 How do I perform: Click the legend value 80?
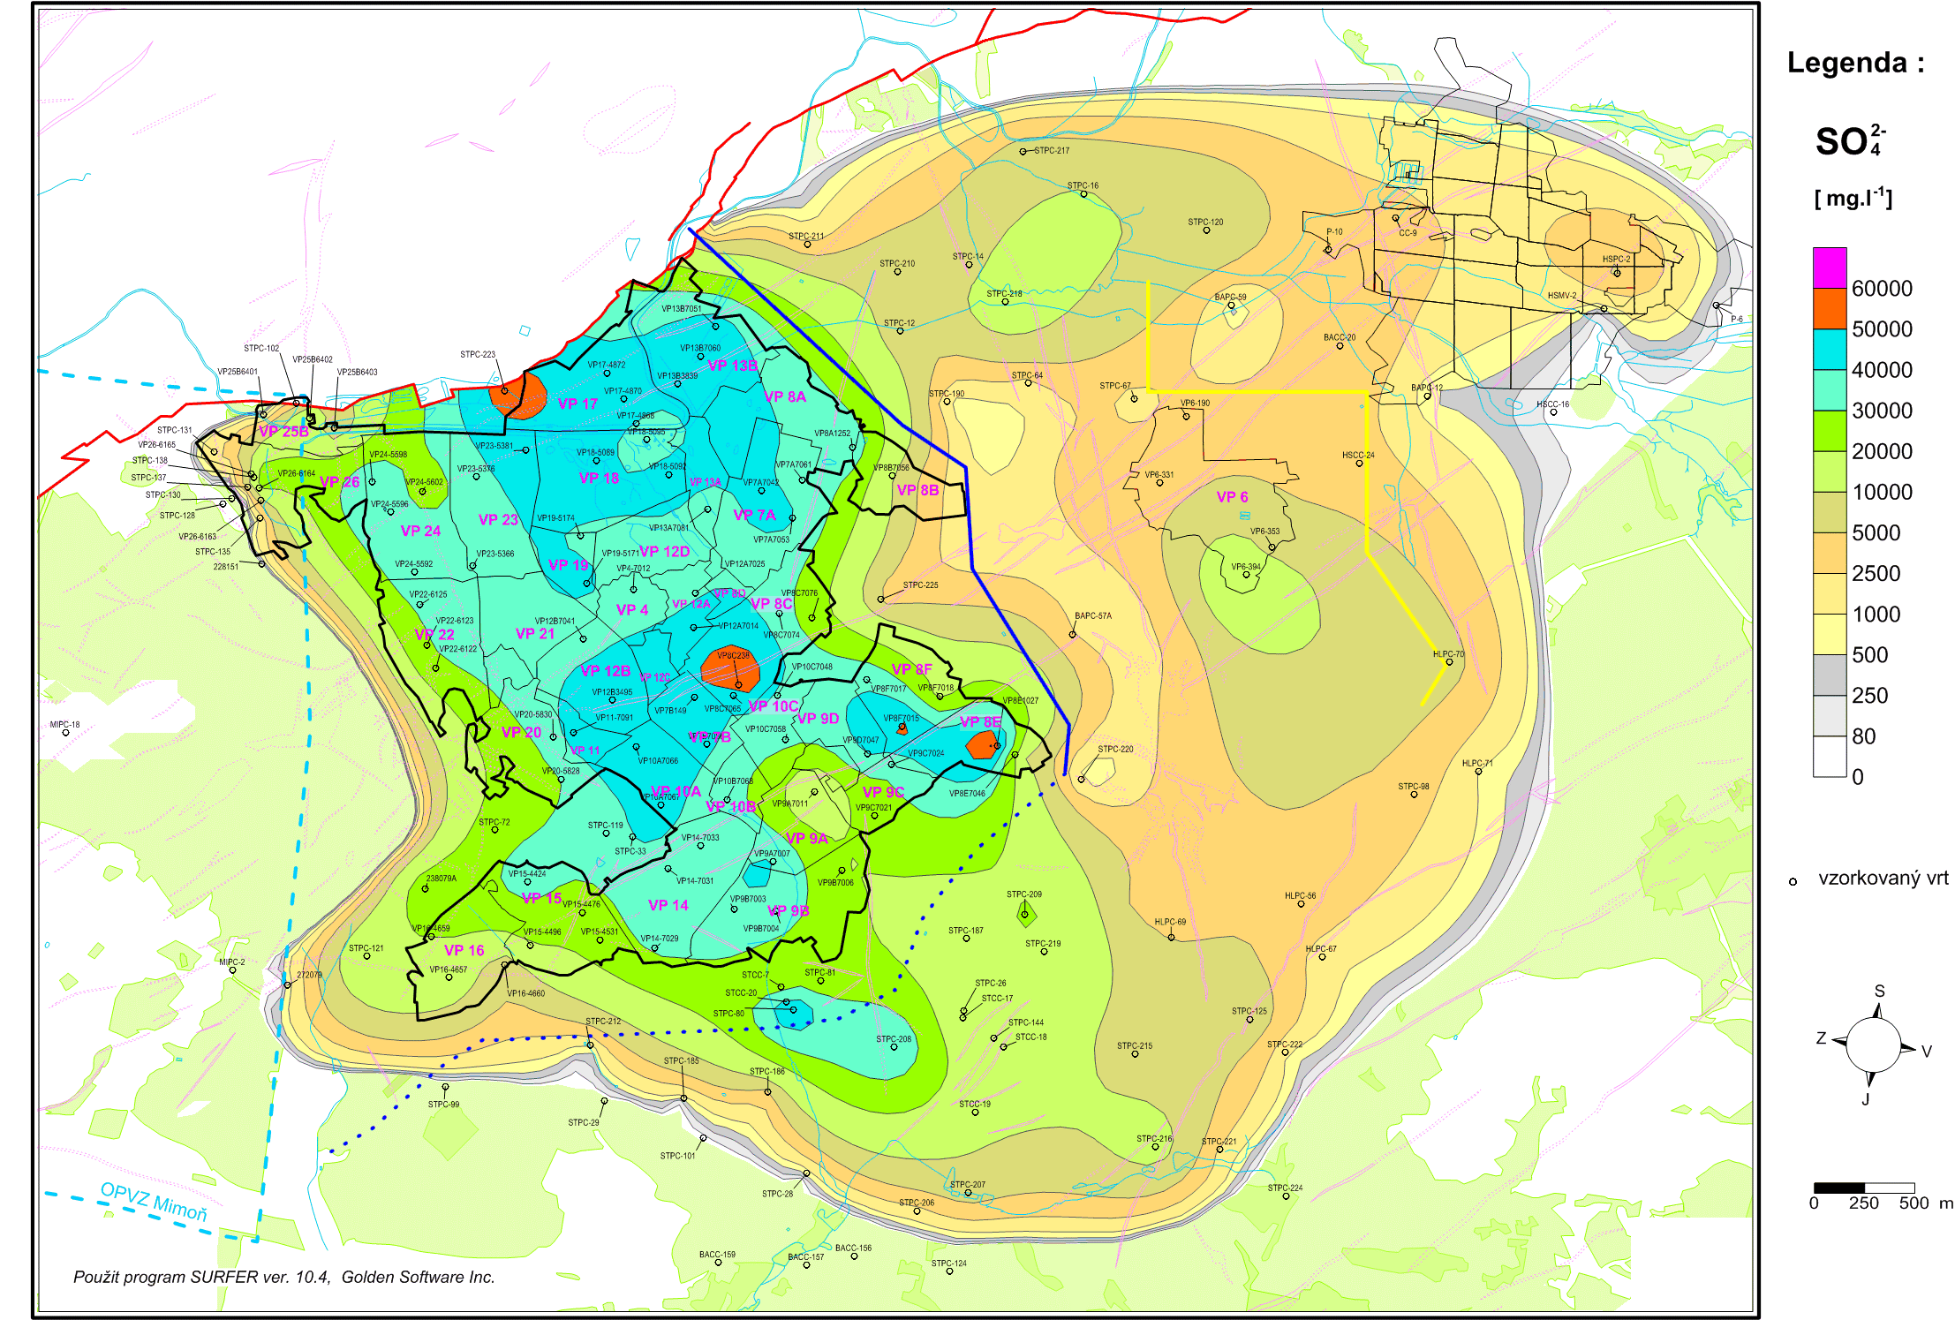point(1863,736)
